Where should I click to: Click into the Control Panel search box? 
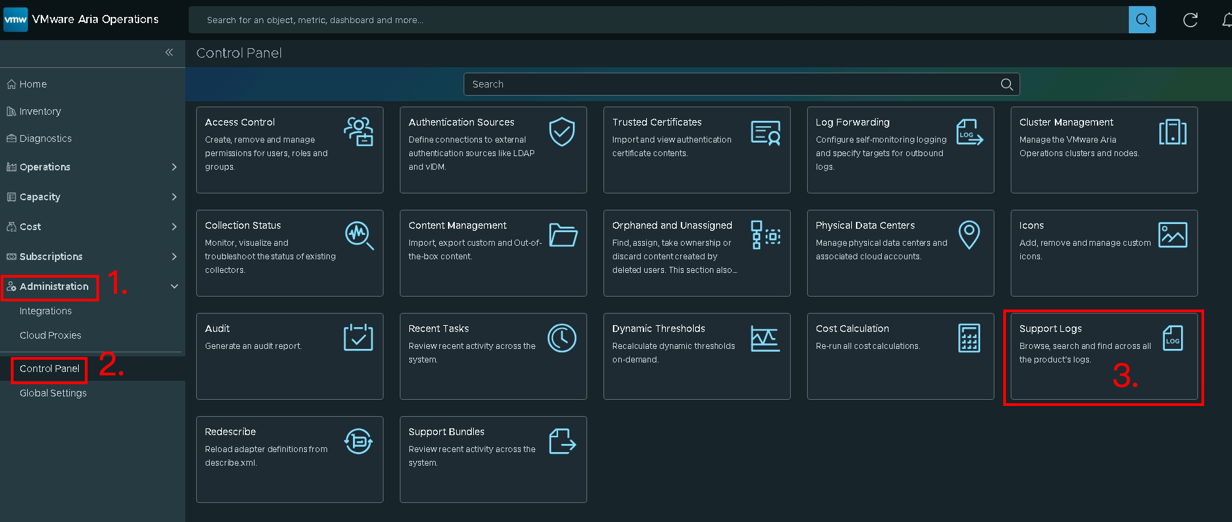(x=741, y=84)
